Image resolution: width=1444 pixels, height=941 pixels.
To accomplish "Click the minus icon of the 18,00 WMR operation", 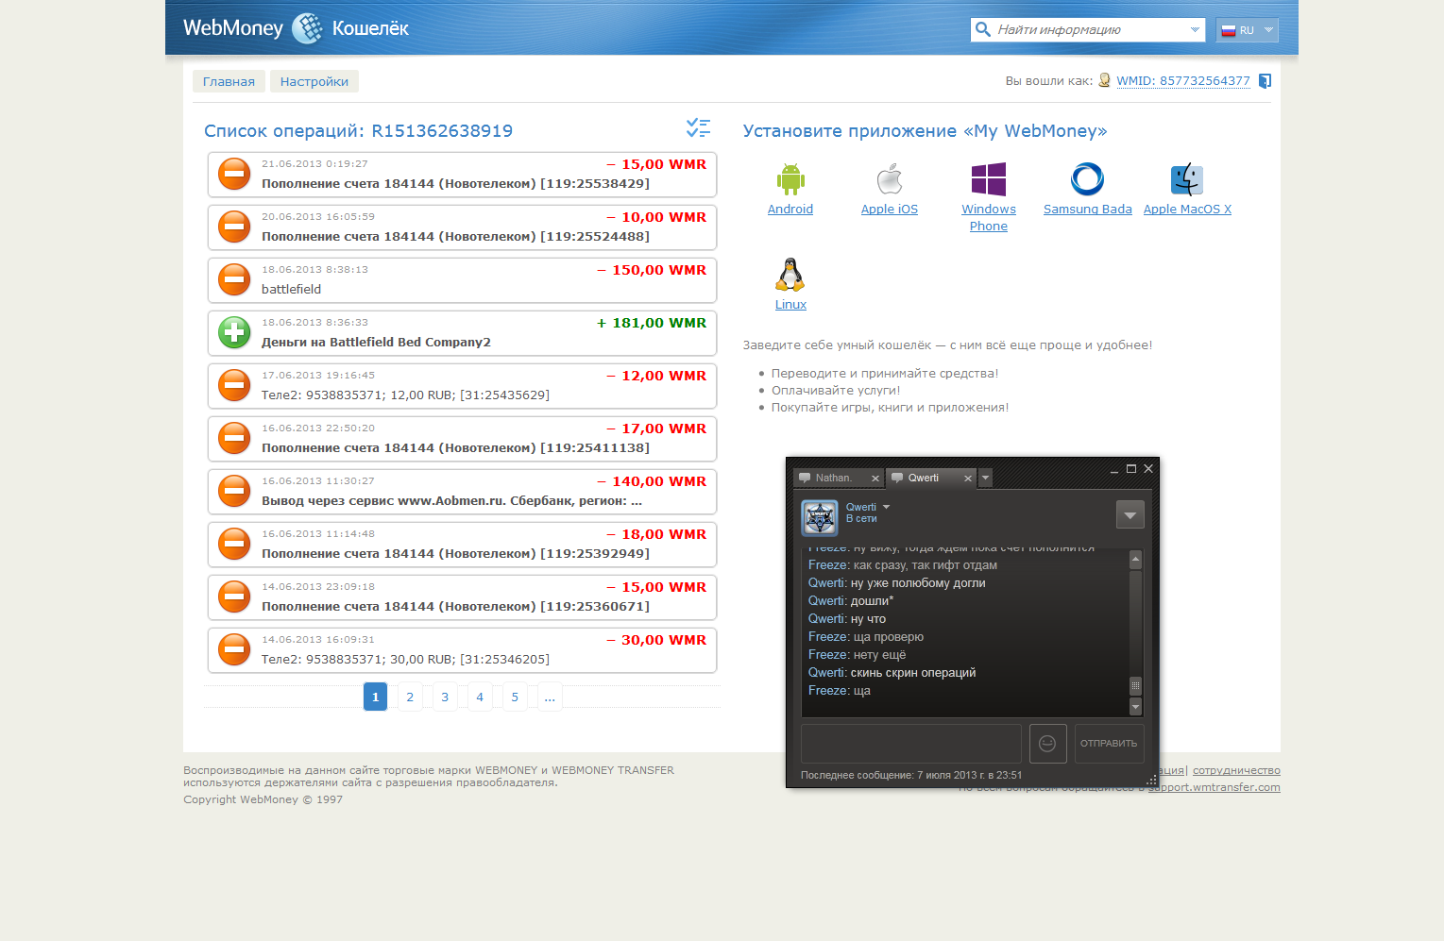I will pyautogui.click(x=234, y=544).
